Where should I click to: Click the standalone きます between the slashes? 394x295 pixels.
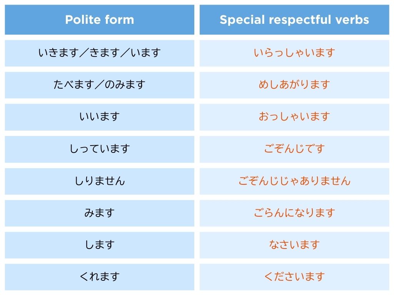click(x=99, y=53)
